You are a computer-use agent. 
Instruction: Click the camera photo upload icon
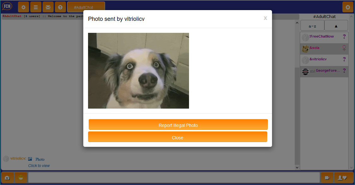tap(7, 178)
